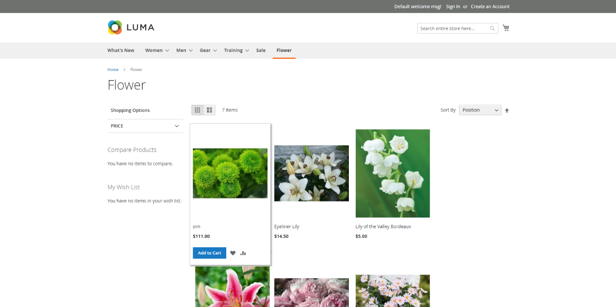This screenshot has height=307, width=616.
Task: Set descending direction arrow icon
Action: click(x=507, y=111)
